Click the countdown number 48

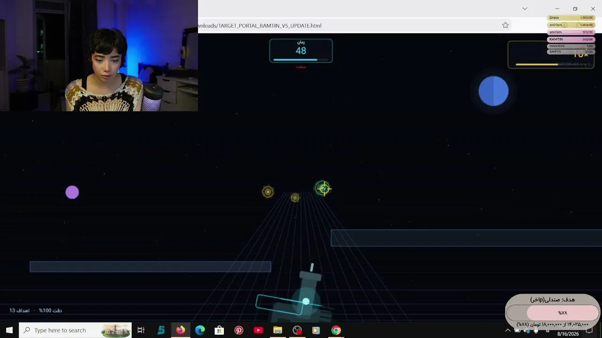(x=301, y=51)
